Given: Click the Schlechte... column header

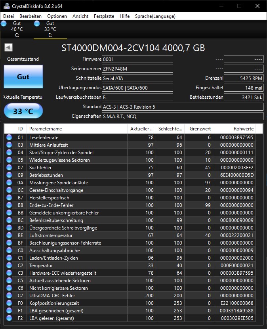Looking at the screenshot, I should pos(170,128).
